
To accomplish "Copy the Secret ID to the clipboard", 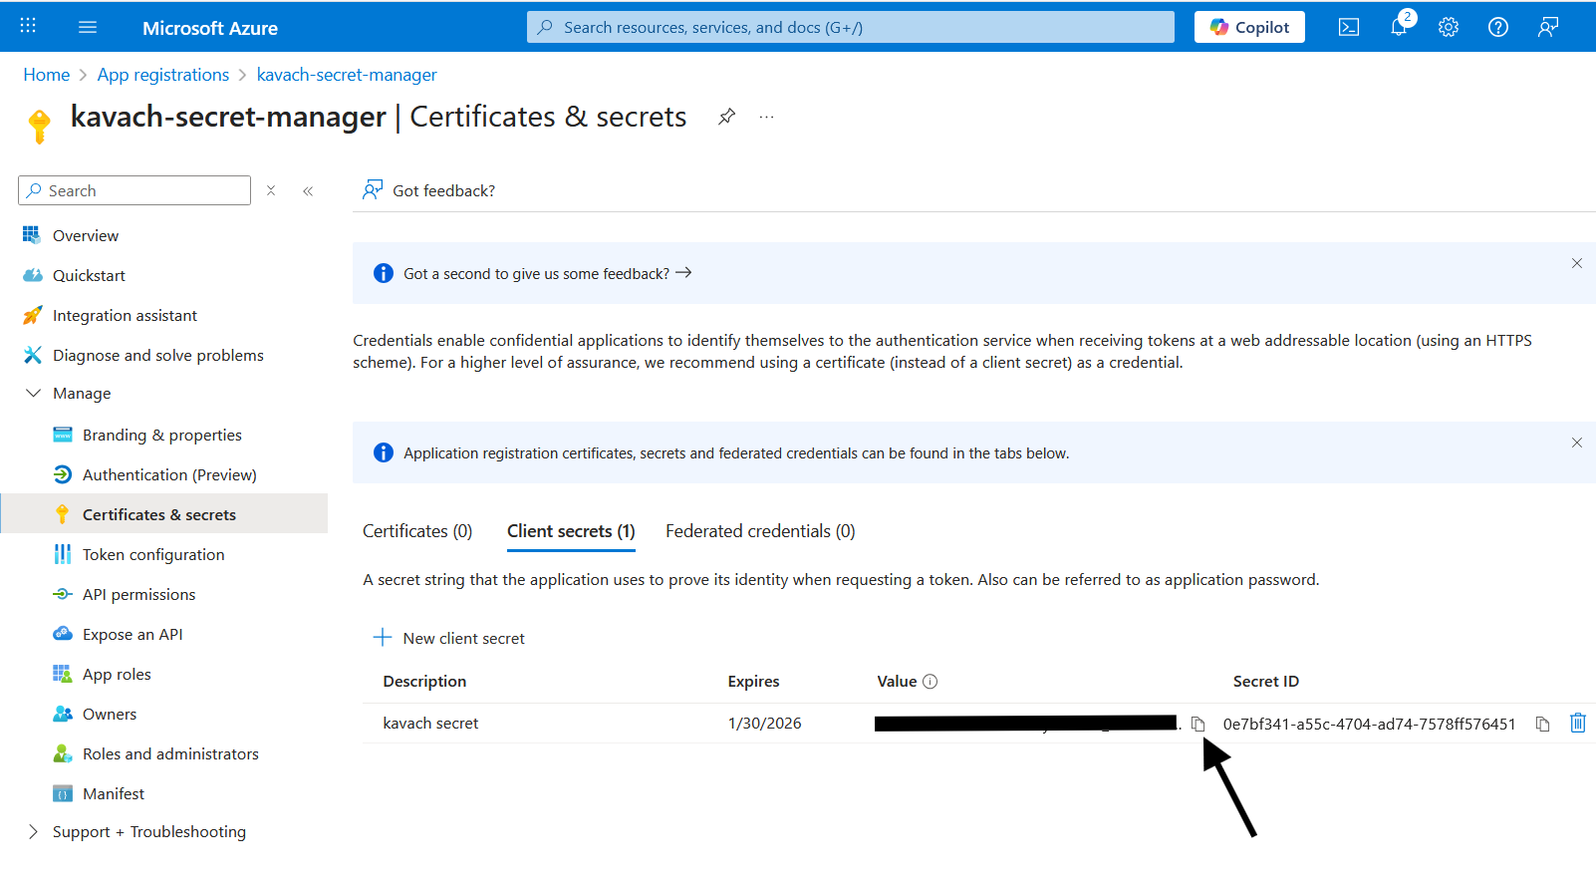I will pyautogui.click(x=1542, y=724).
